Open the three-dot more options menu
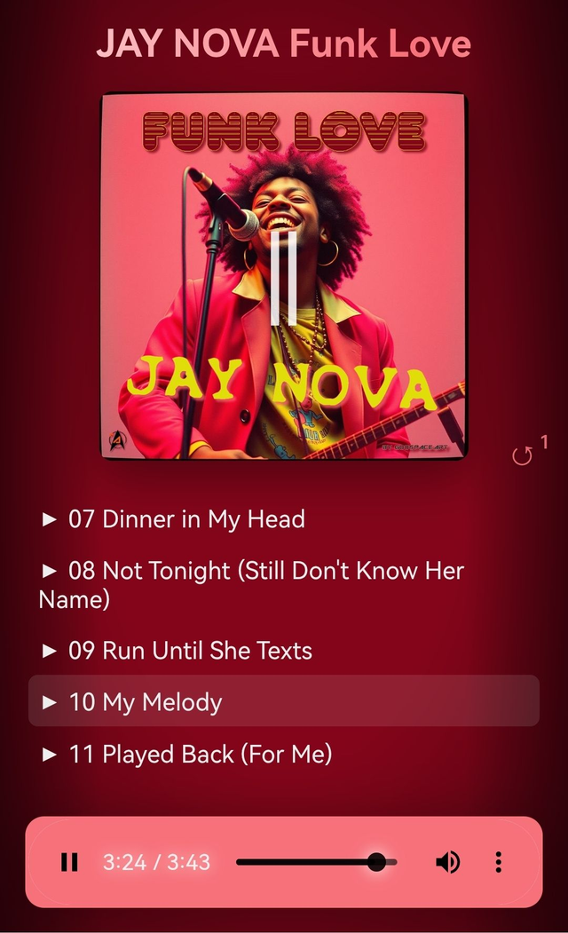Screen dimensions: 568x933 [x=499, y=862]
